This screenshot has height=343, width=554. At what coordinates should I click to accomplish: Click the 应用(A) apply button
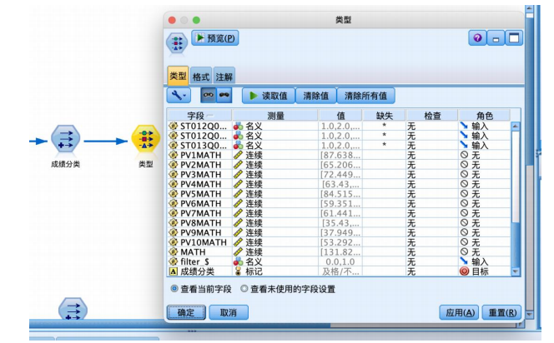coord(459,312)
